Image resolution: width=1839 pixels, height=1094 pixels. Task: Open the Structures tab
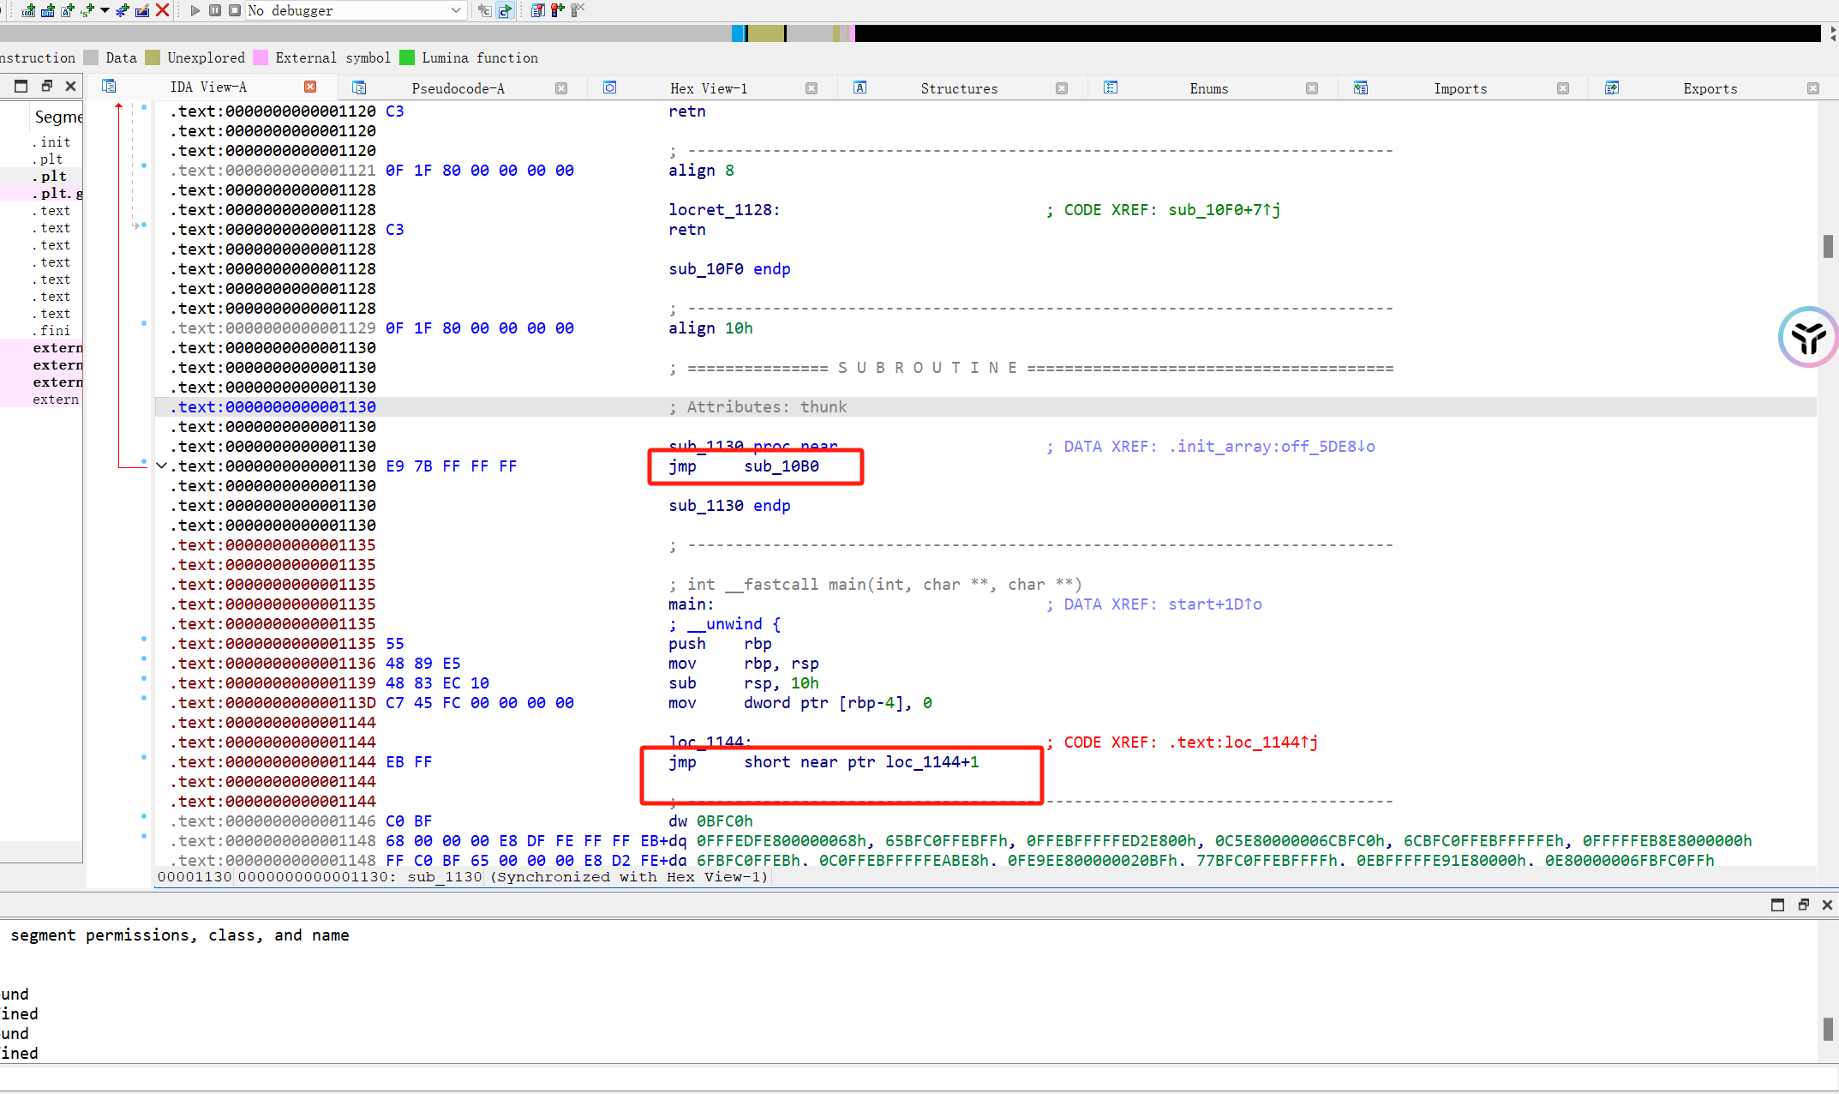coord(958,88)
